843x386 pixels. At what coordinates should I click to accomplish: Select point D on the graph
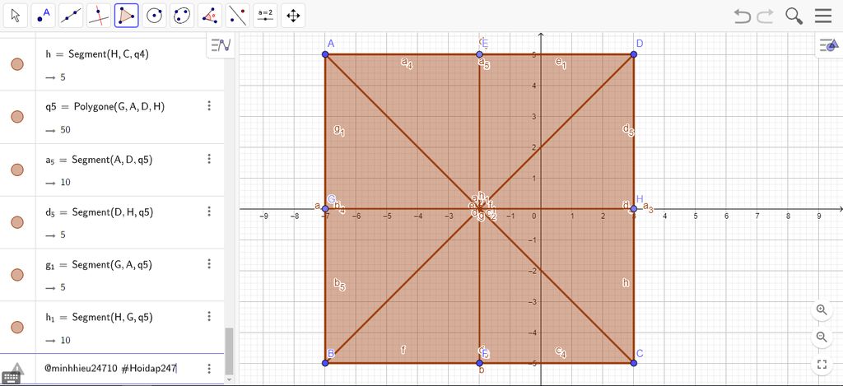point(634,54)
